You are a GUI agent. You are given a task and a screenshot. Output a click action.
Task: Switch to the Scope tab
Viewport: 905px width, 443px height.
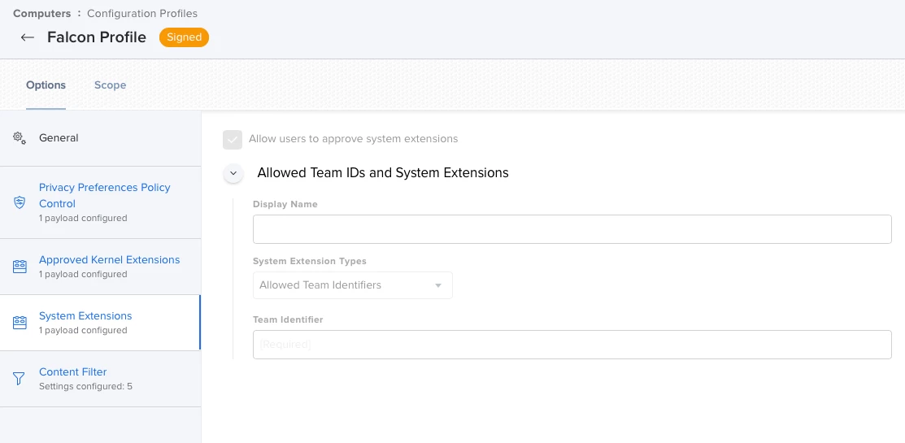111,85
